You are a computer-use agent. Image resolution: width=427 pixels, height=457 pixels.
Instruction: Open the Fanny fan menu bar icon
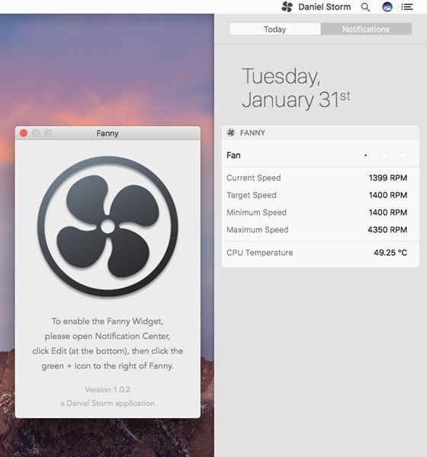coord(287,7)
